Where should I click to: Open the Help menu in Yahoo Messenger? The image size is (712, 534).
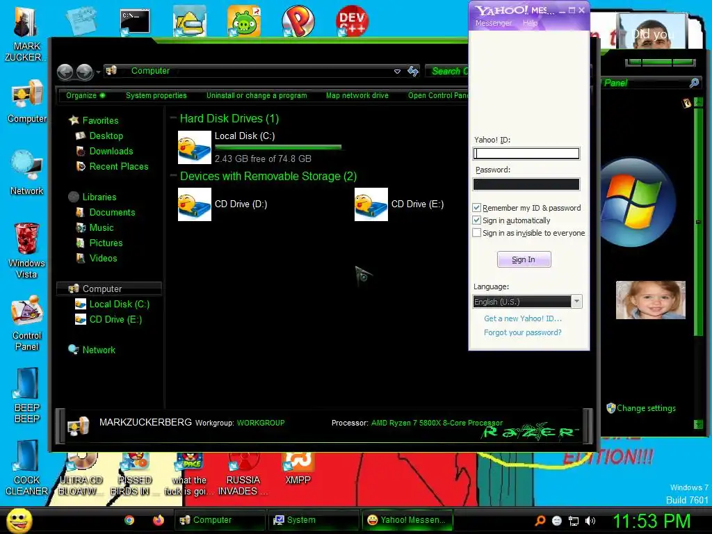[x=529, y=23]
